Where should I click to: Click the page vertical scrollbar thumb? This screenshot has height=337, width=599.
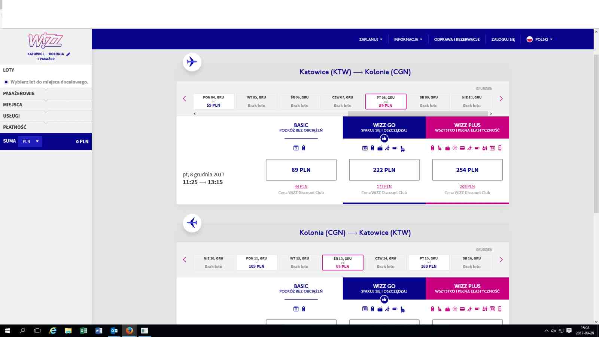click(x=596, y=133)
